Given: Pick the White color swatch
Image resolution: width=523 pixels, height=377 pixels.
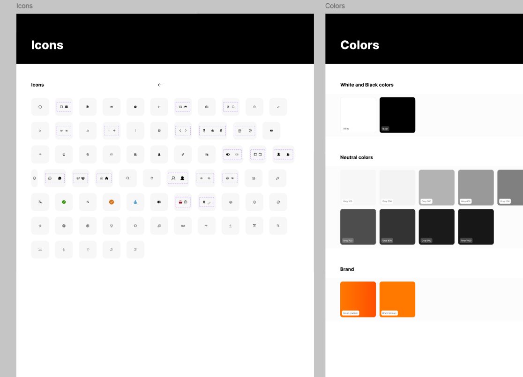Looking at the screenshot, I should point(358,115).
